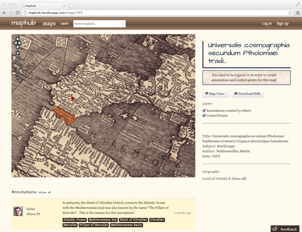Click the red control point marker on map

tap(72, 99)
